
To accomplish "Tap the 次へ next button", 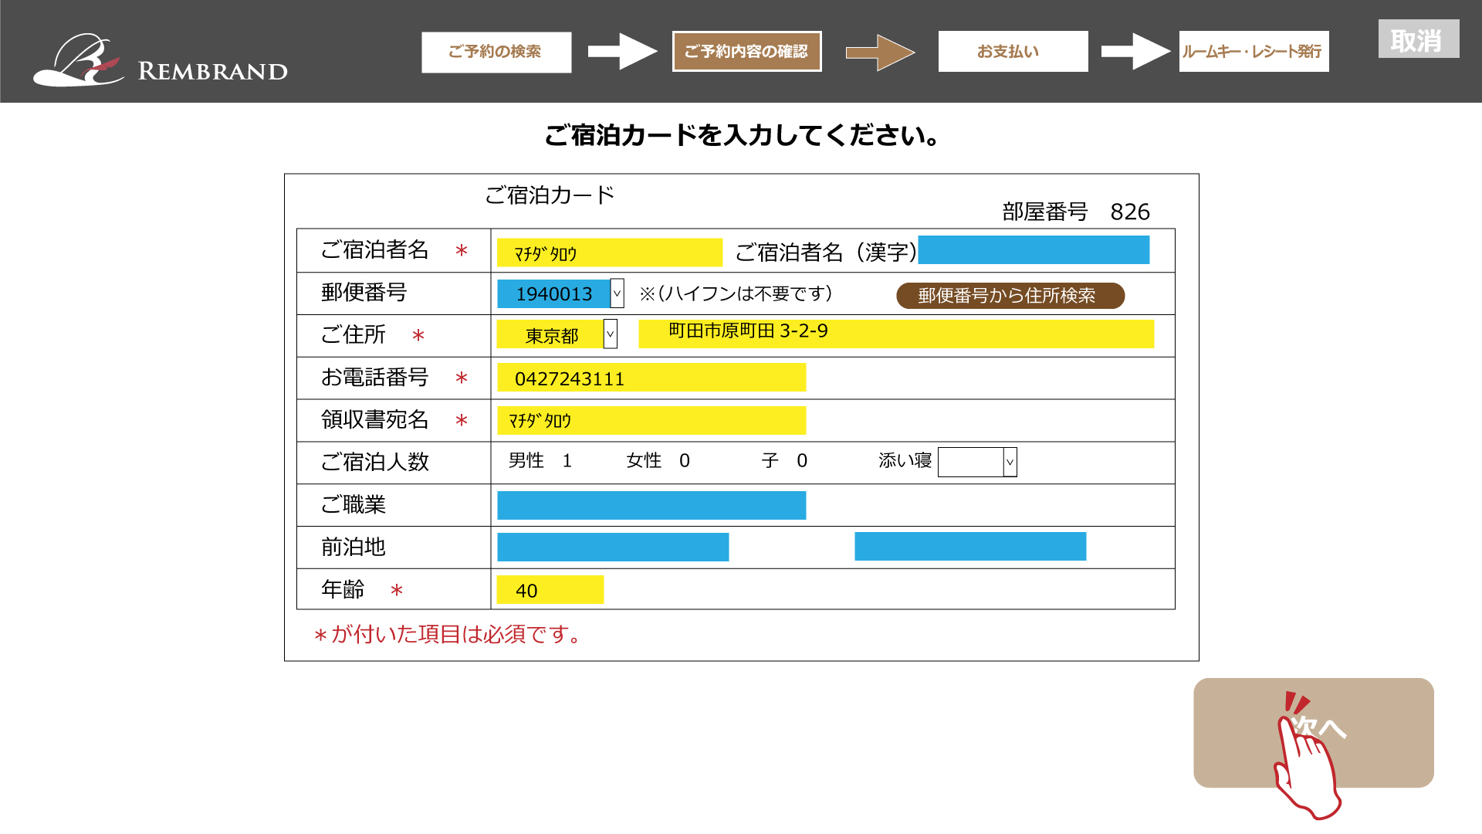I will (x=1313, y=733).
